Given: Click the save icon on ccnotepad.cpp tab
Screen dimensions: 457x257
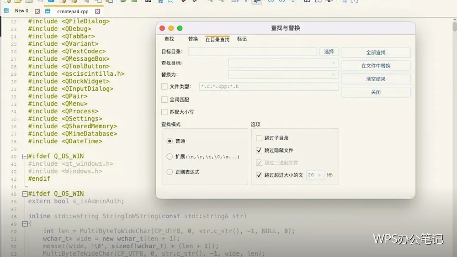Looking at the screenshot, I should (x=48, y=11).
